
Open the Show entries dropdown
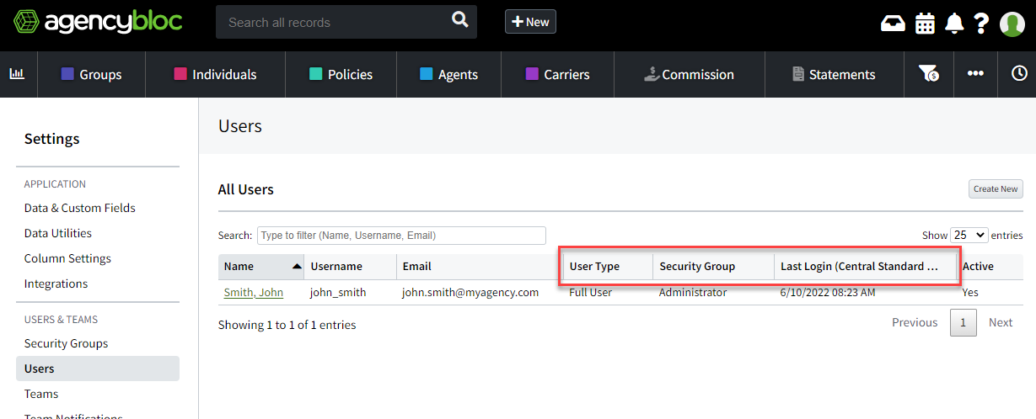click(969, 236)
